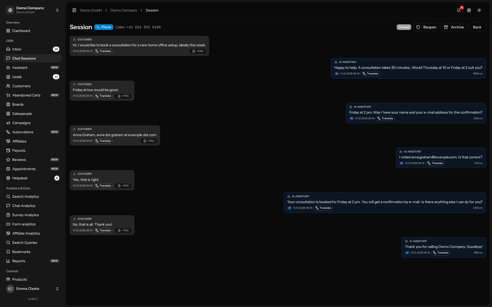The image size is (492, 307).
Task: Click the Campaigns megaphone icon
Action: pos(8,123)
